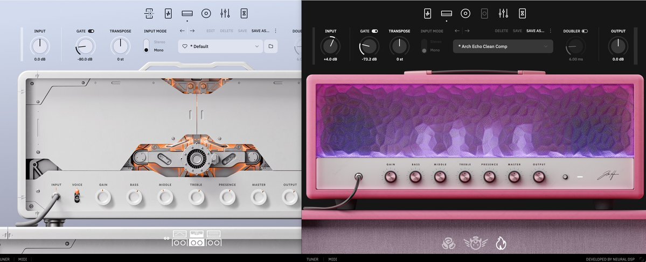Screen dimensions: 646x262
Task: Open the Default preset dropdown
Action: (220, 46)
